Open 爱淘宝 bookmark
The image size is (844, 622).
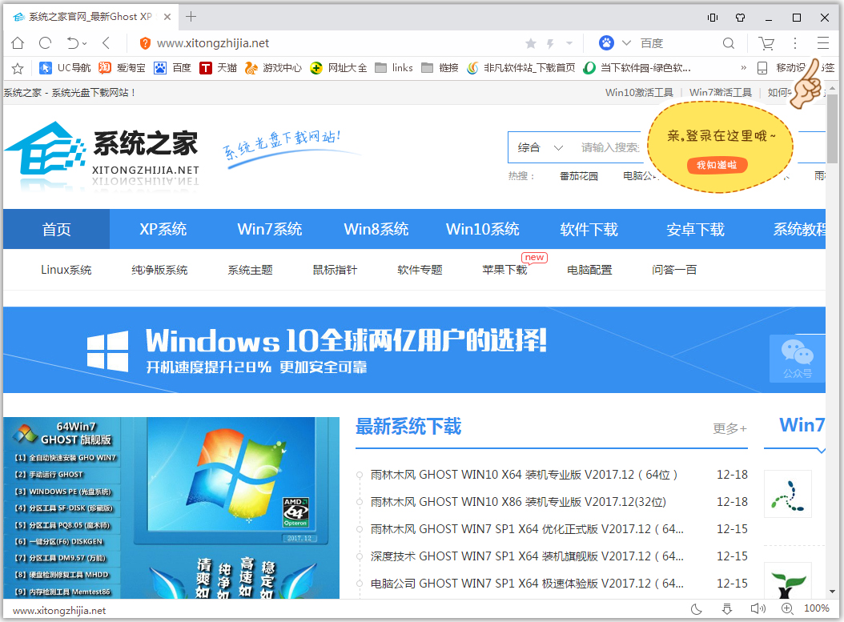123,68
